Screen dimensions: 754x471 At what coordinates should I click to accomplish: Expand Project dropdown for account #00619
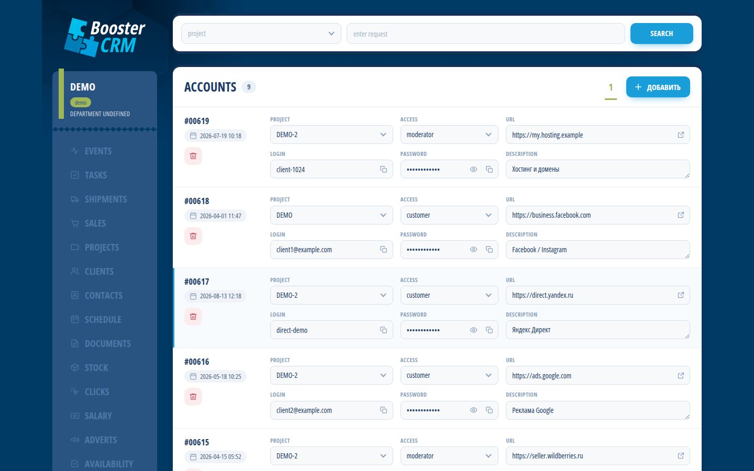331,134
